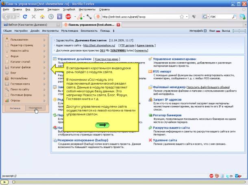Open the Настройки panel menu

[x=21, y=31]
